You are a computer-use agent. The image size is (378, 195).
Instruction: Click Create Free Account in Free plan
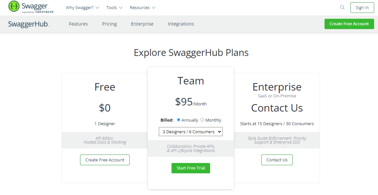(x=105, y=160)
